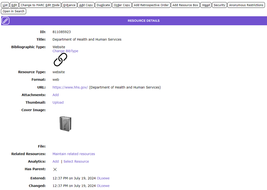Viewport: 267px width, 190px height.
Task: Click Select Resource link in Analytics
Action: coord(76,162)
